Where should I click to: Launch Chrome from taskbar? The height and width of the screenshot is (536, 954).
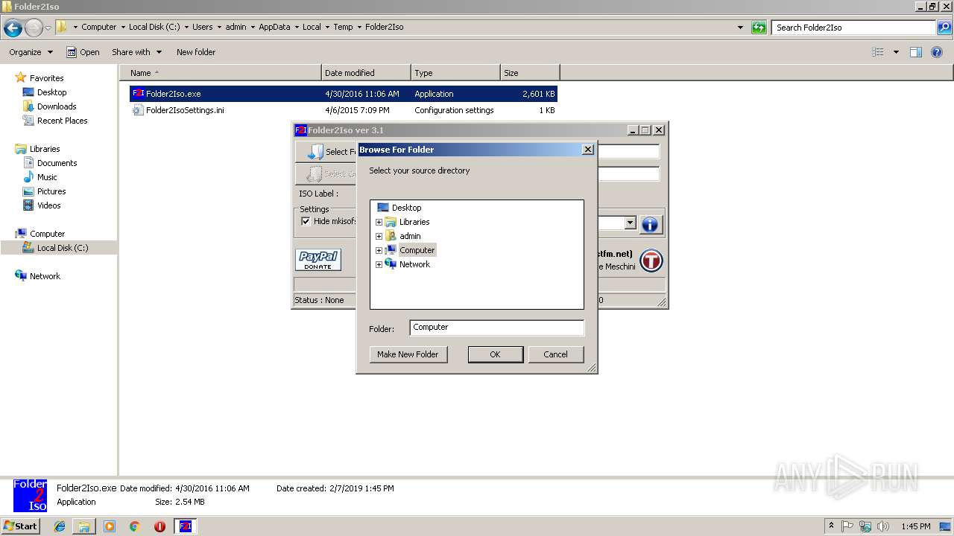tap(135, 526)
